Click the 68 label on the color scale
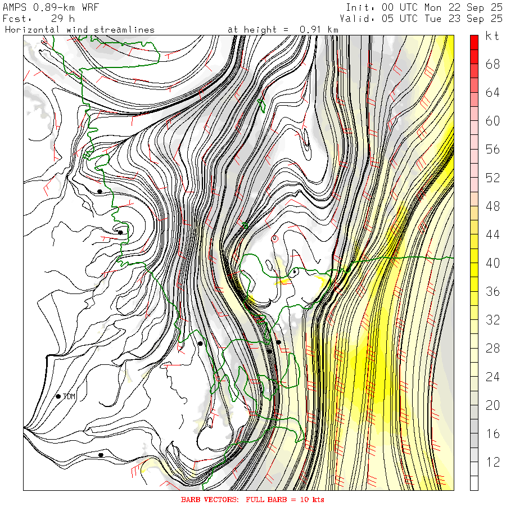This screenshot has width=506, height=506. (x=493, y=64)
